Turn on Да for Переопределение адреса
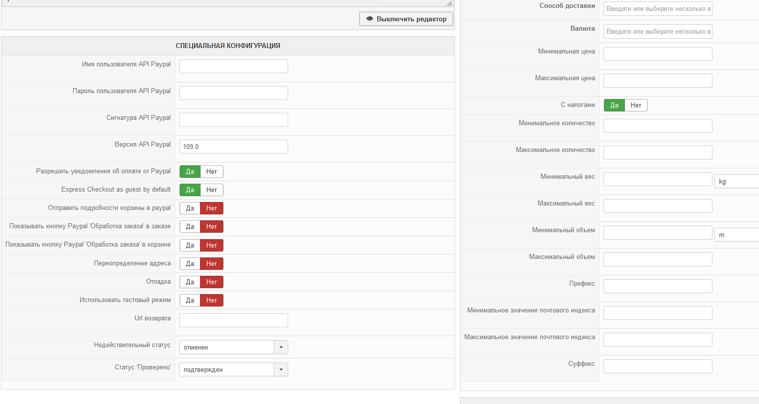Image resolution: width=759 pixels, height=404 pixels. coord(190,263)
